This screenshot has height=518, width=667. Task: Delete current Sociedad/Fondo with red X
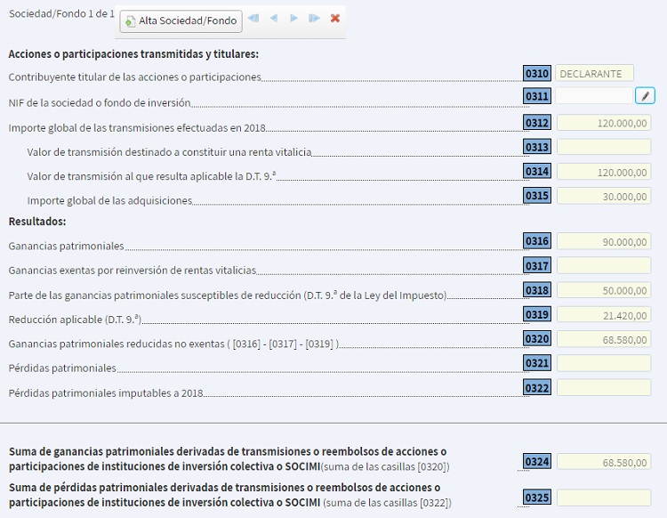point(335,19)
